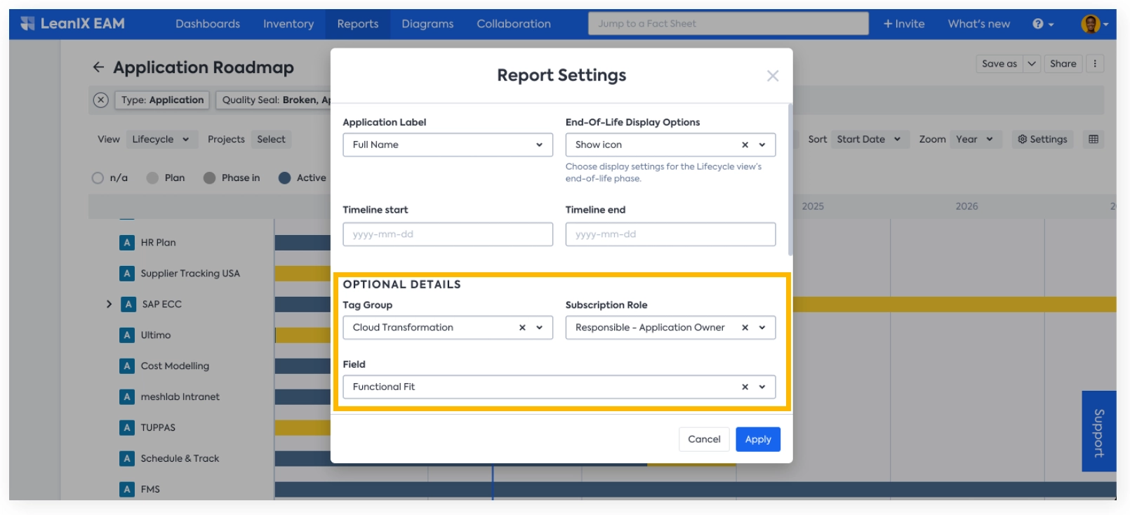1130x515 pixels.
Task: Click the application icon next to meshlab Intranet
Action: point(127,397)
